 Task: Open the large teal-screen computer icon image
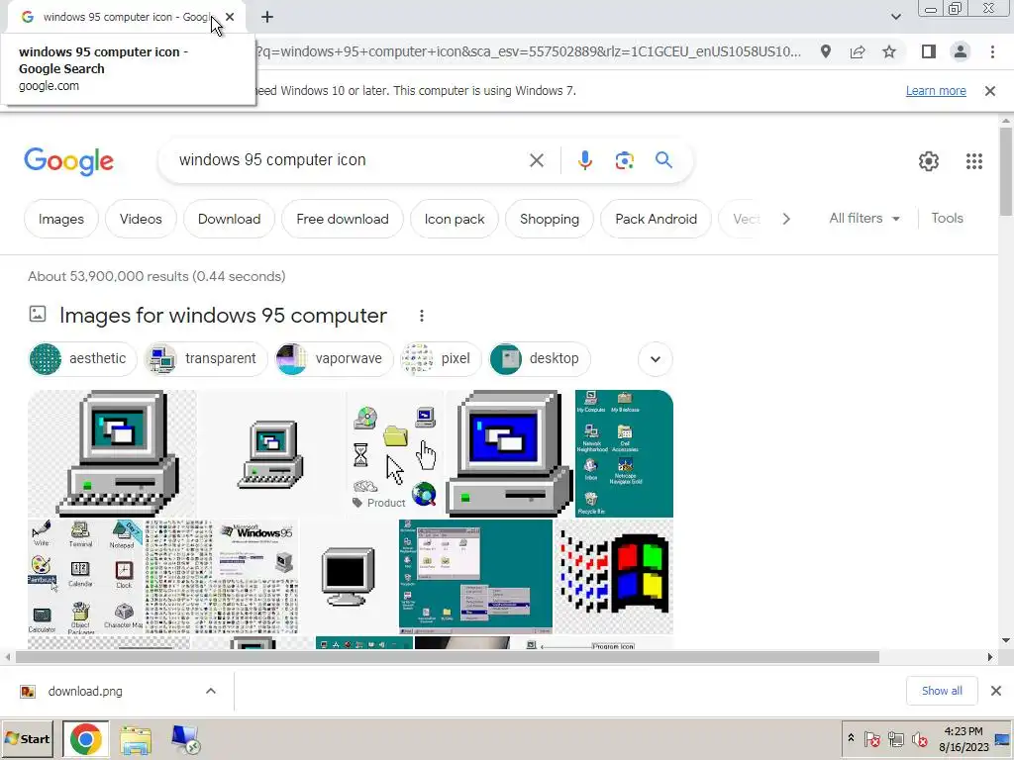click(112, 453)
